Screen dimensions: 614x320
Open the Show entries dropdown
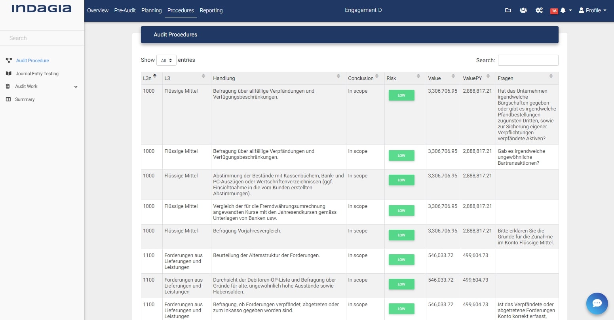166,60
